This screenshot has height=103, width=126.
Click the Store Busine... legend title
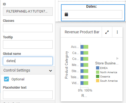point(107,63)
